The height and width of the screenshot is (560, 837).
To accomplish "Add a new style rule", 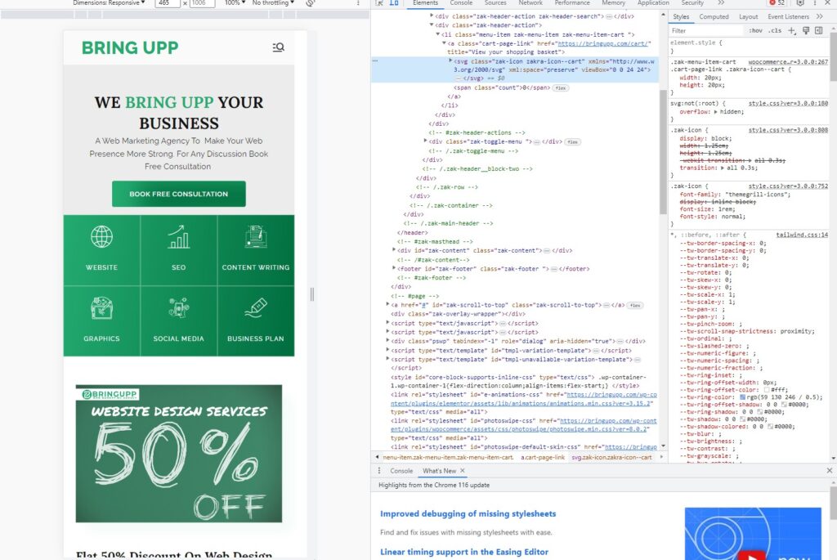I will 791,31.
